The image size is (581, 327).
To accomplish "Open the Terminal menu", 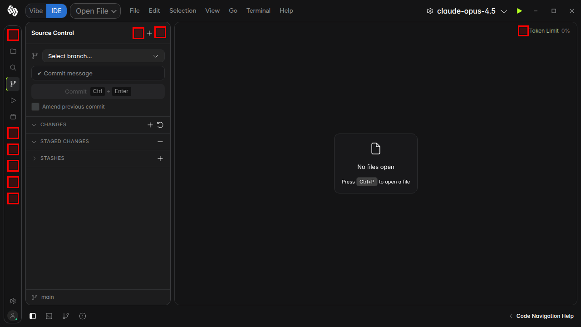I will (x=258, y=10).
